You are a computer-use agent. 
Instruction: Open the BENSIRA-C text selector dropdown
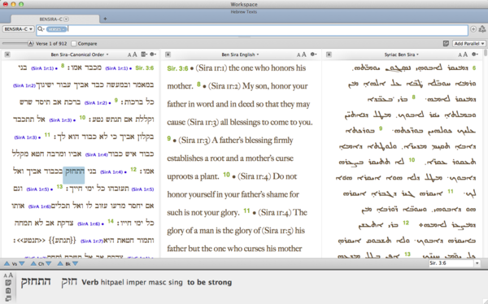pyautogui.click(x=19, y=29)
